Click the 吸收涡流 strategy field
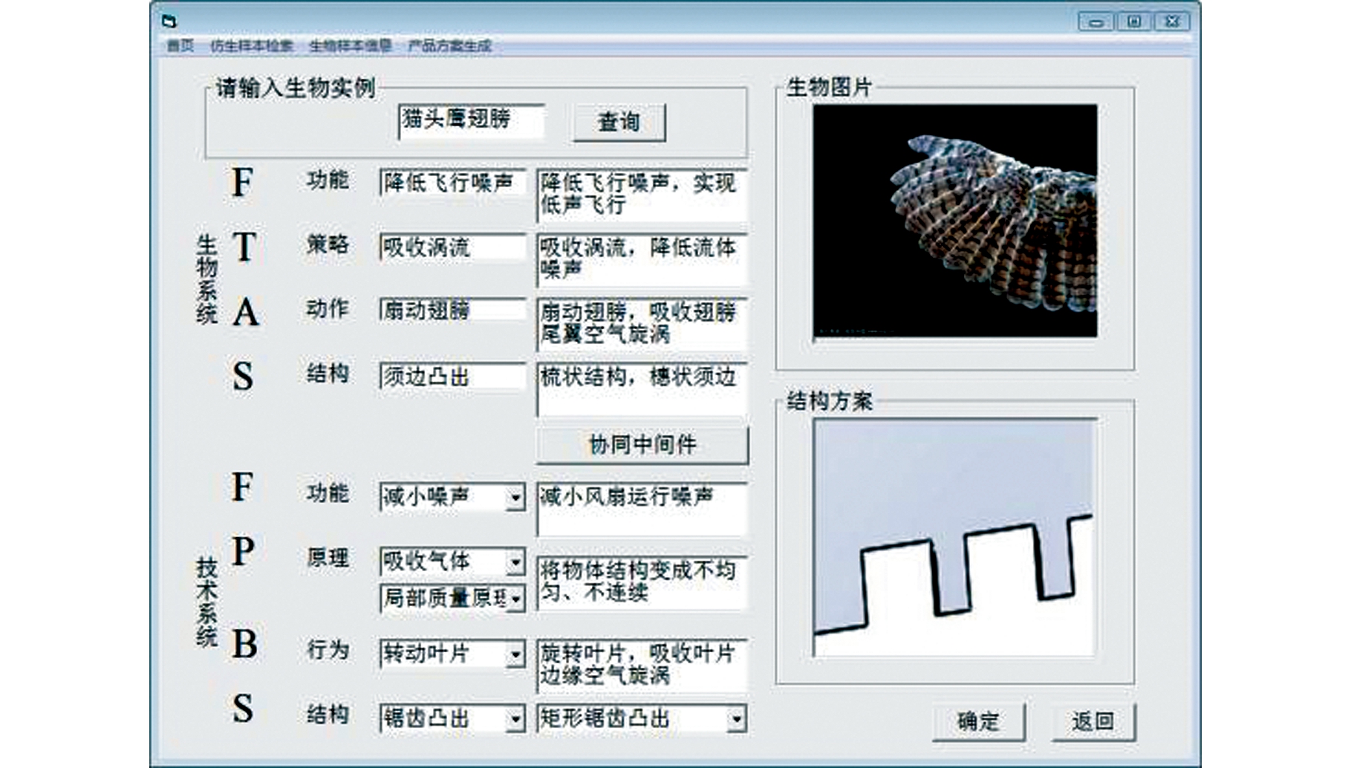Screen dimensions: 1351x768 coord(452,247)
